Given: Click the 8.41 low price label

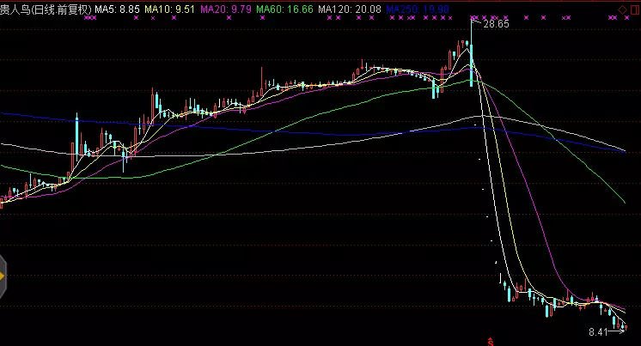Looking at the screenshot, I should [598, 331].
